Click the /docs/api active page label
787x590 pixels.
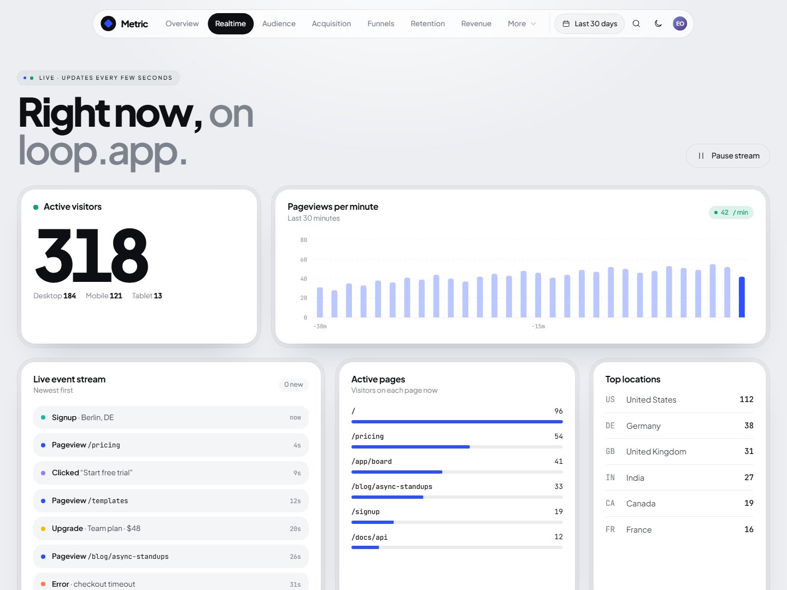369,538
